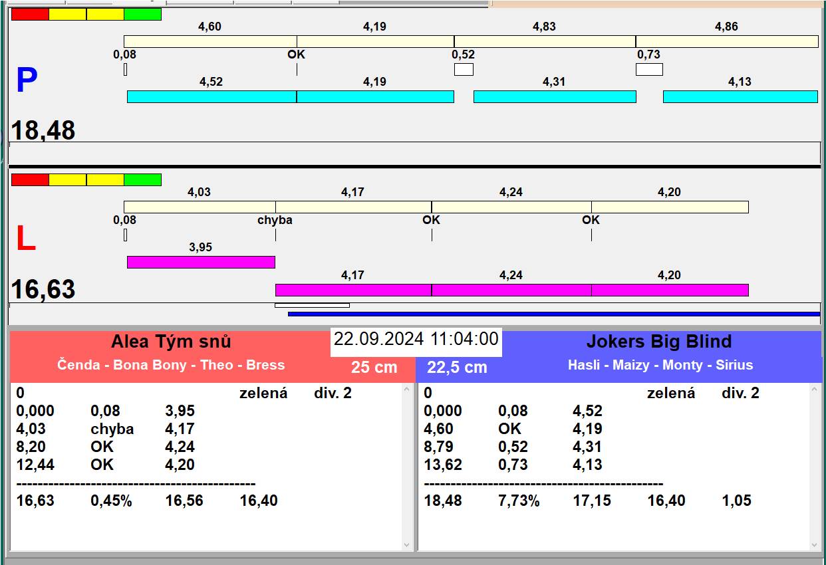Click the white 0,52 changeover box
This screenshot has height=565, width=826.
pos(464,69)
